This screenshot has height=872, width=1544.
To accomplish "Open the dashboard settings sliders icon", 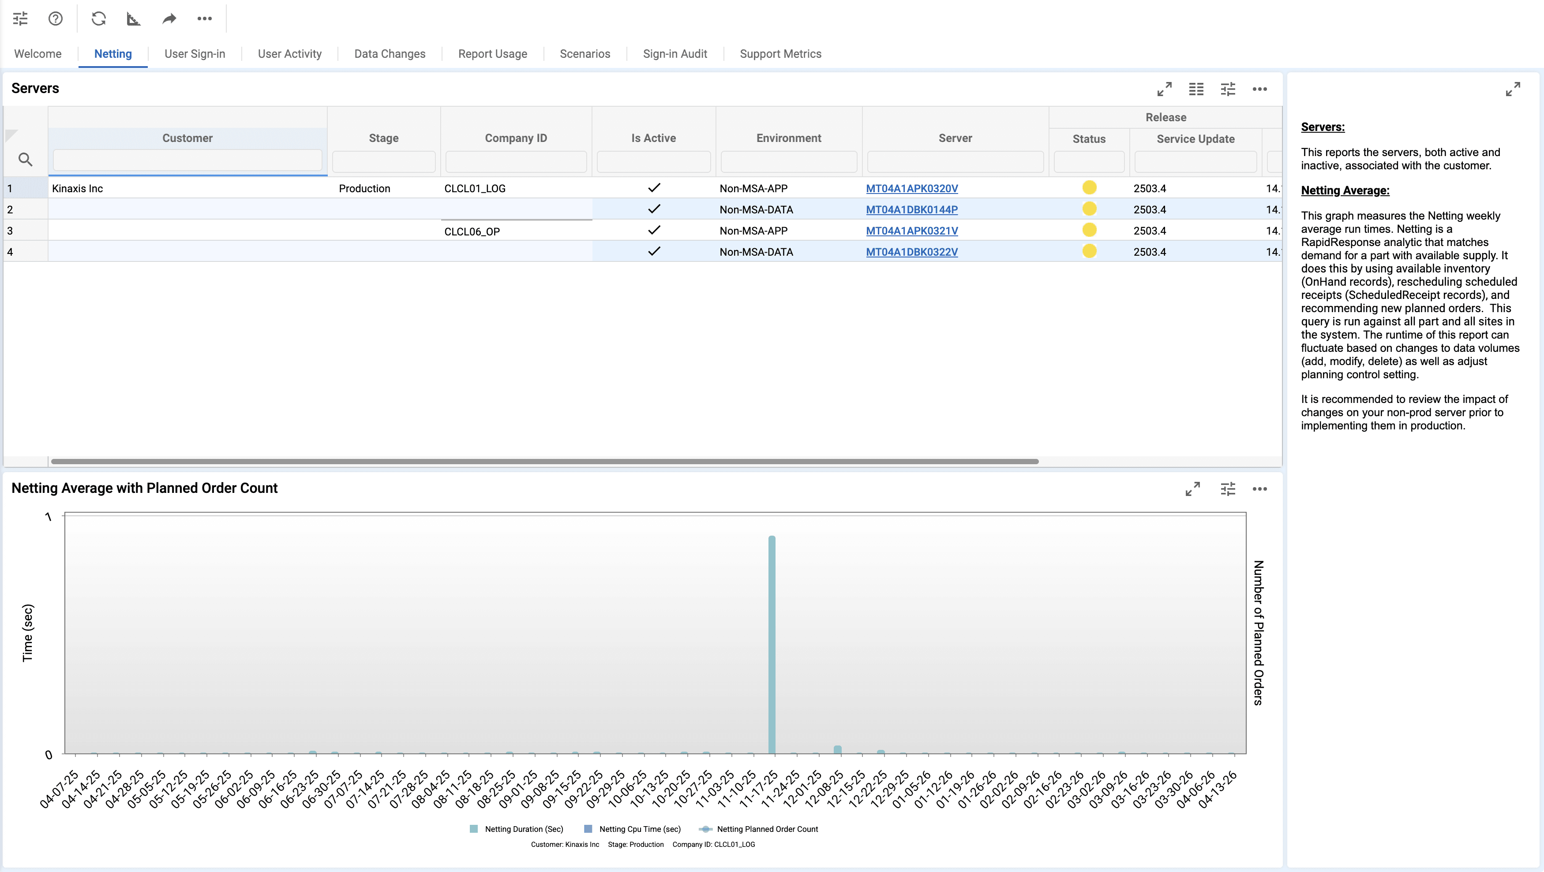I will point(20,19).
